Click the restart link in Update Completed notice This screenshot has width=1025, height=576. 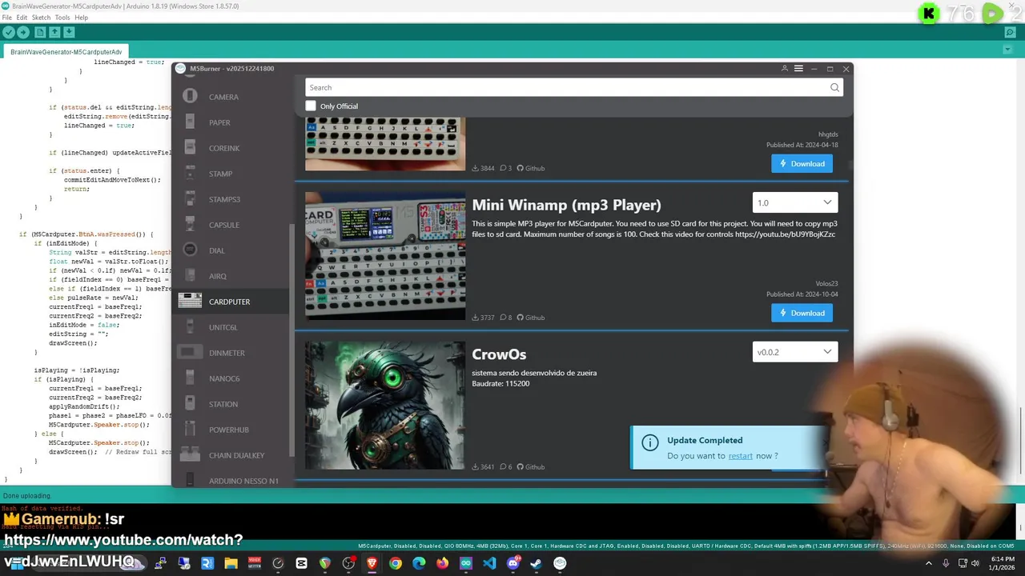click(740, 456)
